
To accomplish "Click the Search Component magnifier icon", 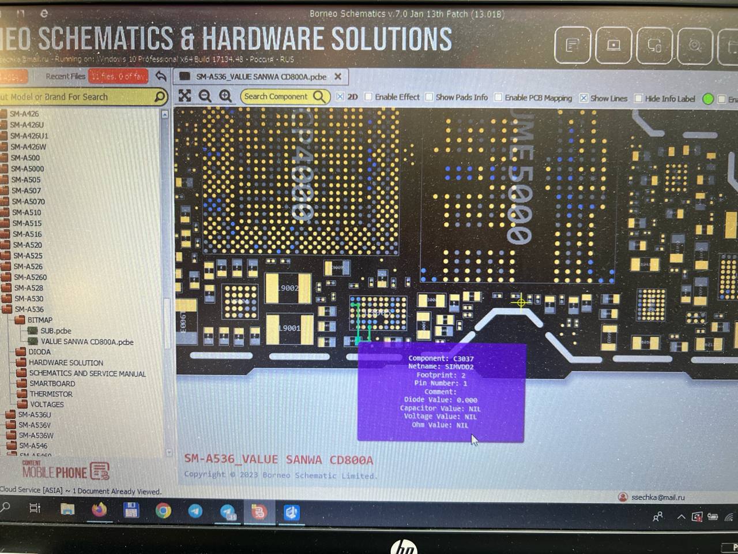I will [x=319, y=96].
